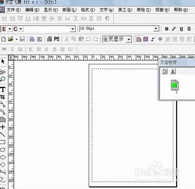Open the 编辑(E) menu
This screenshot has width=195, height=189.
click(32, 10)
